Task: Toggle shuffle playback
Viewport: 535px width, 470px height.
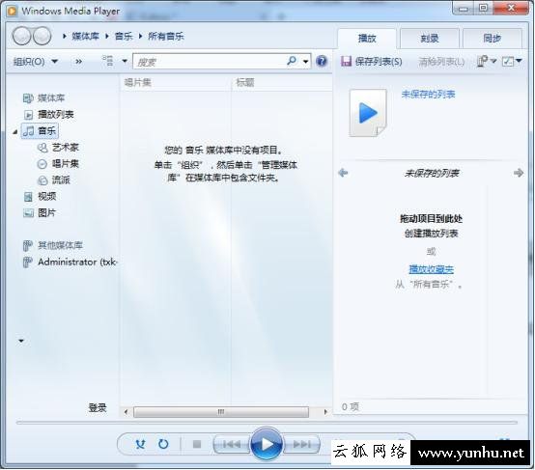Action: [140, 444]
